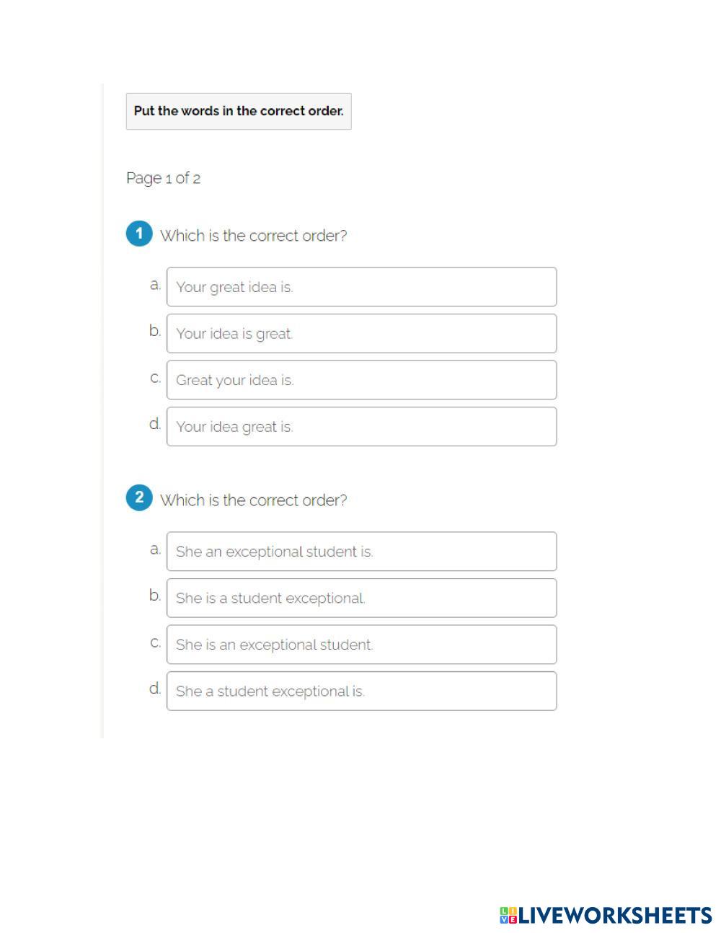Click question 2 text "Which is the correct order?"
This screenshot has width=721, height=933.
253,500
